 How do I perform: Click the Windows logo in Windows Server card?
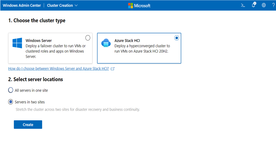point(17,43)
